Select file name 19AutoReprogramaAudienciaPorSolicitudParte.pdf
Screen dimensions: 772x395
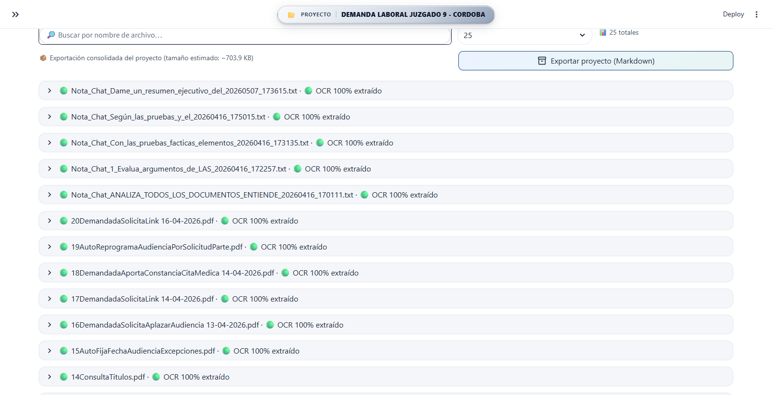tap(157, 247)
